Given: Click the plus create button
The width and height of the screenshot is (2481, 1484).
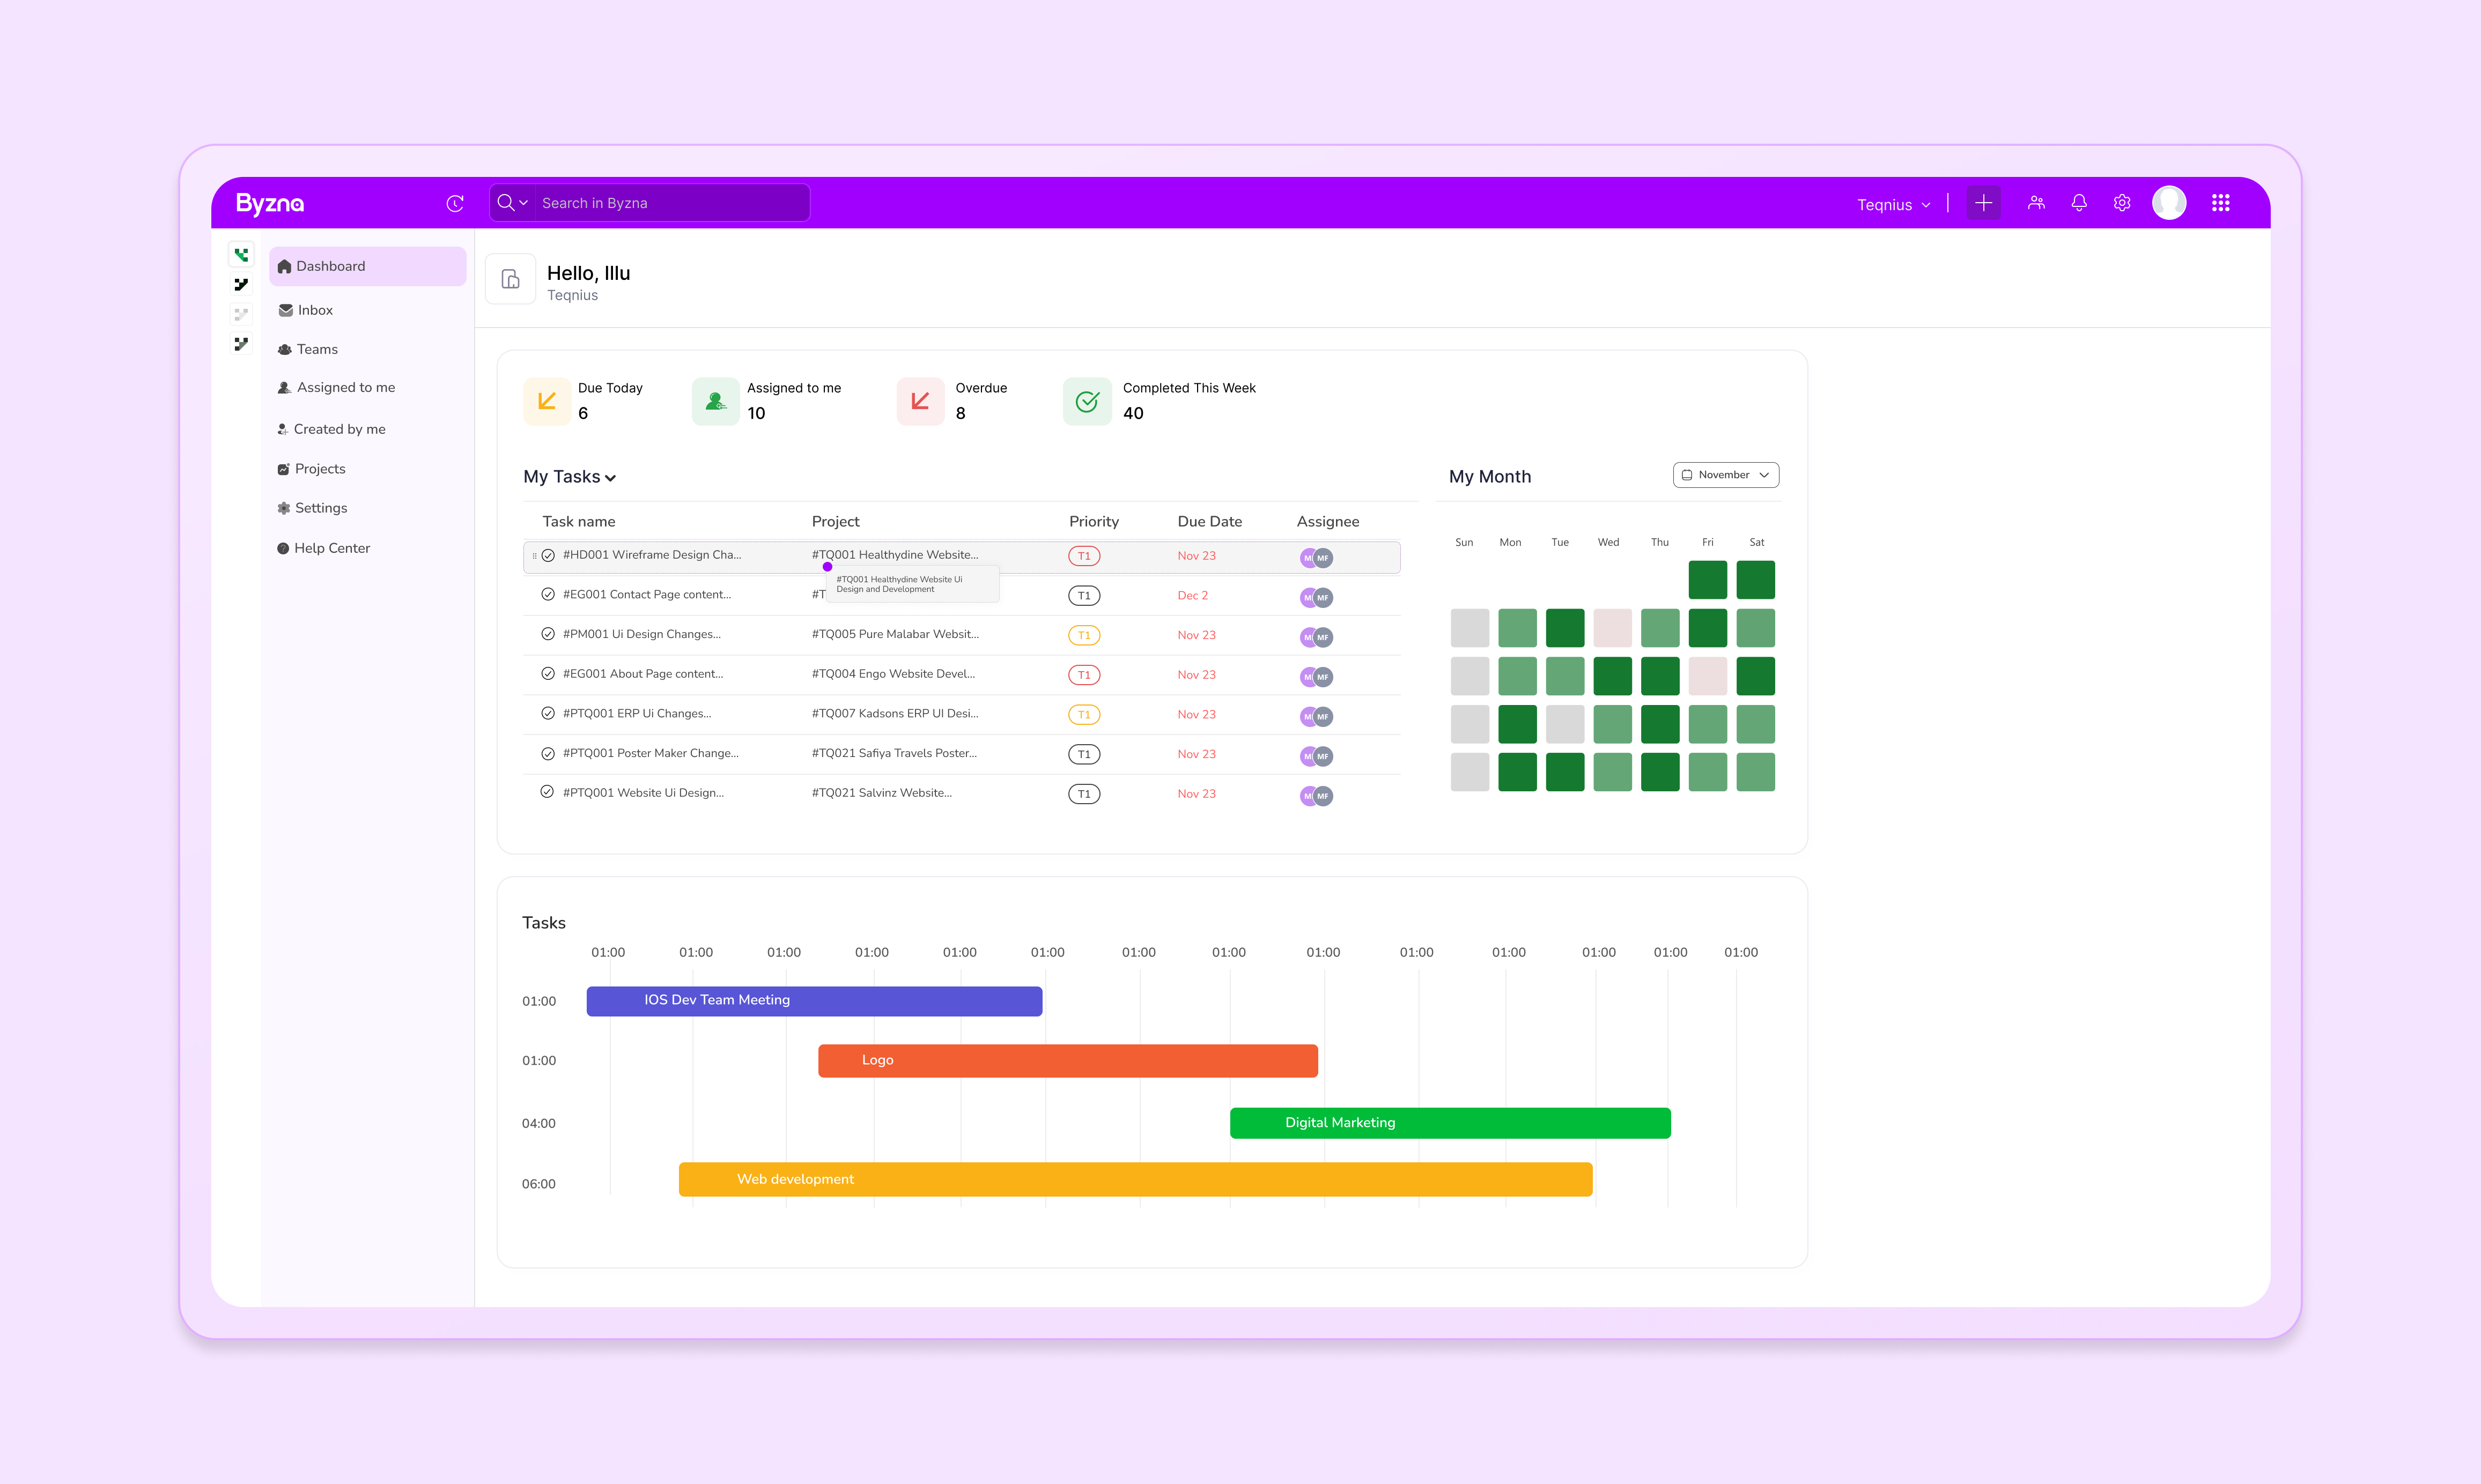Looking at the screenshot, I should coord(1983,203).
